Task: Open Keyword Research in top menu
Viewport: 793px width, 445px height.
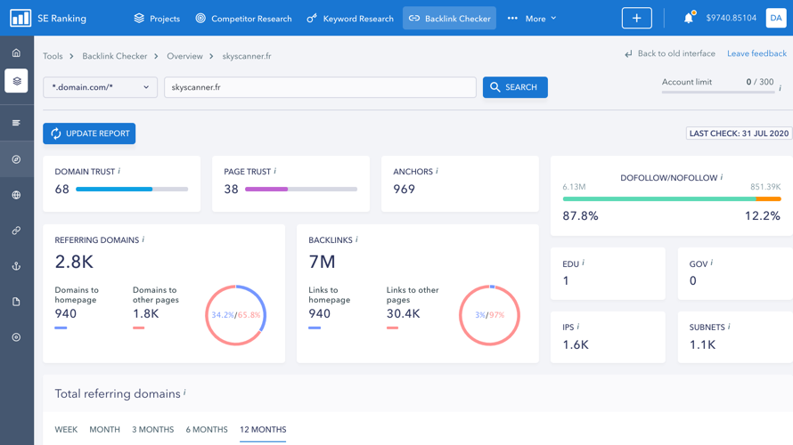Action: pyautogui.click(x=350, y=18)
